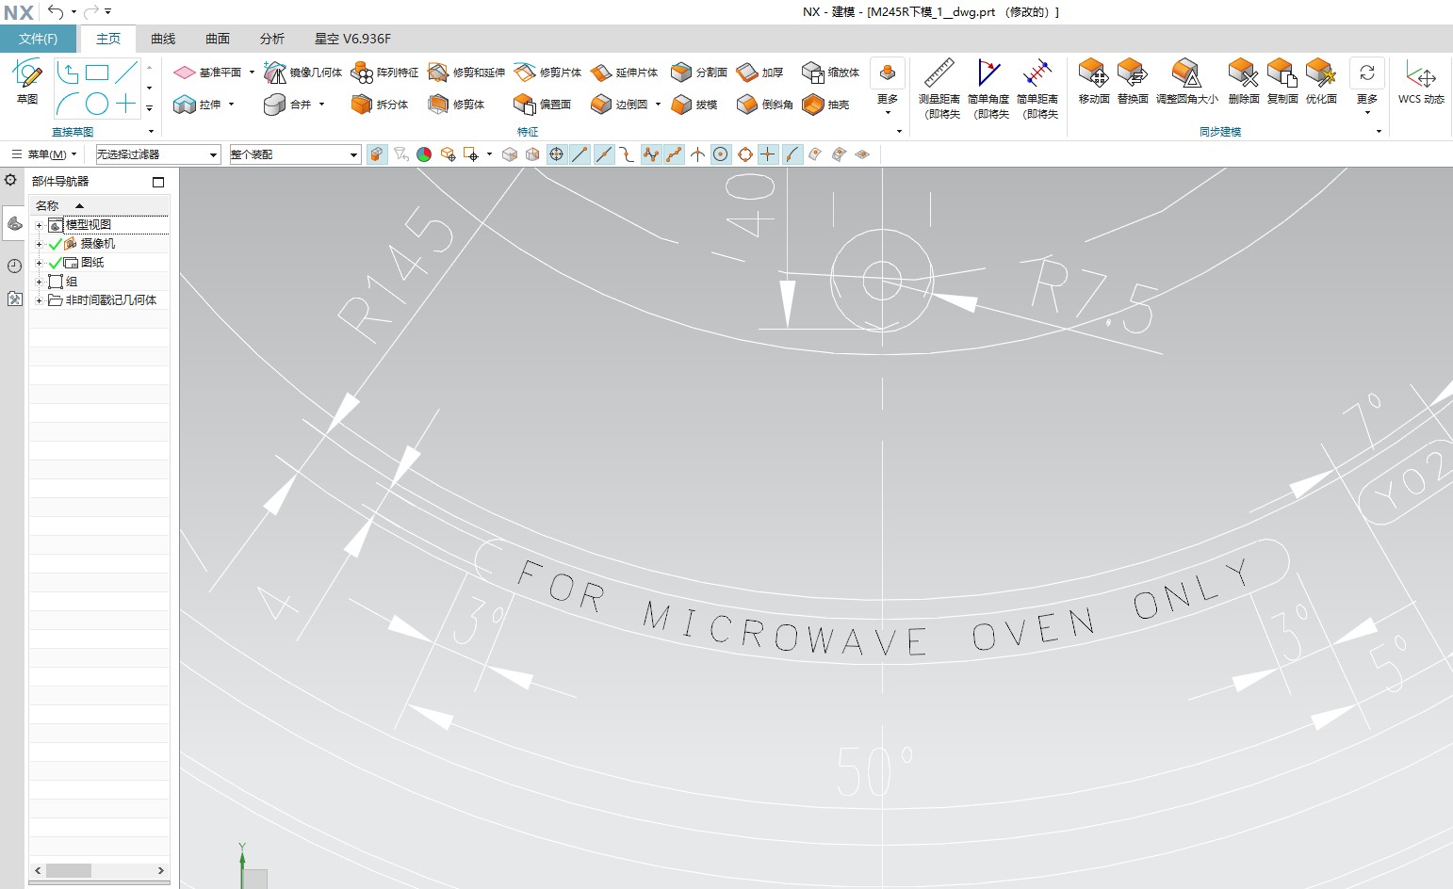Viewport: 1453px width, 889px height.
Task: Open the 调整圆角大小 resize blend tool
Action: coord(1186,81)
